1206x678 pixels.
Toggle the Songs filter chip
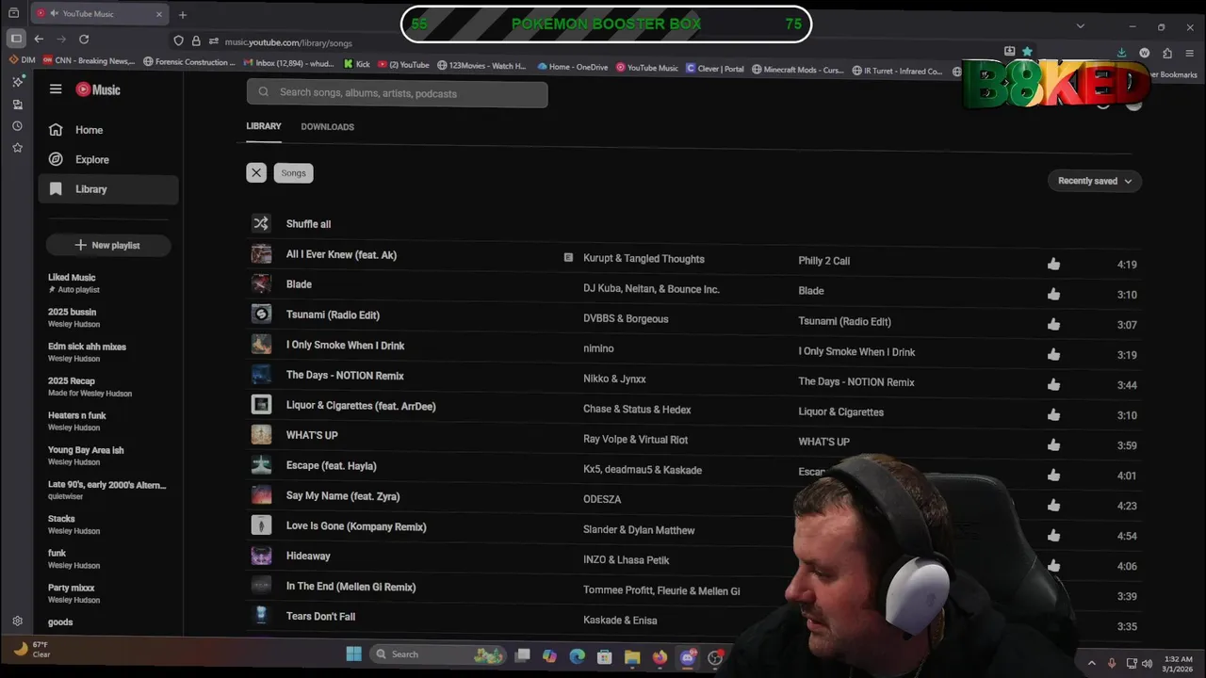click(x=293, y=172)
